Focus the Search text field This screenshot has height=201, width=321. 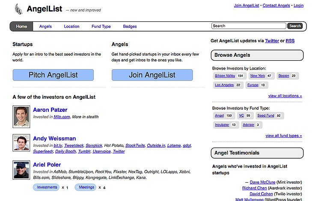(249, 26)
